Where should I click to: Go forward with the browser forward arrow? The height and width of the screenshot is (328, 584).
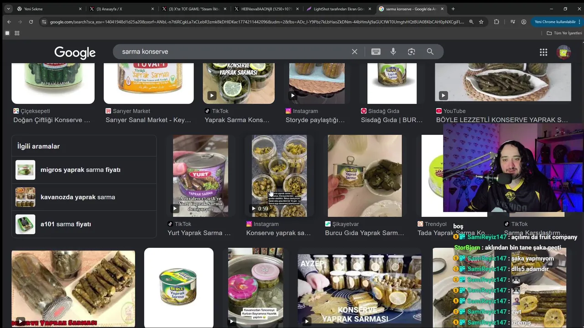coord(20,21)
